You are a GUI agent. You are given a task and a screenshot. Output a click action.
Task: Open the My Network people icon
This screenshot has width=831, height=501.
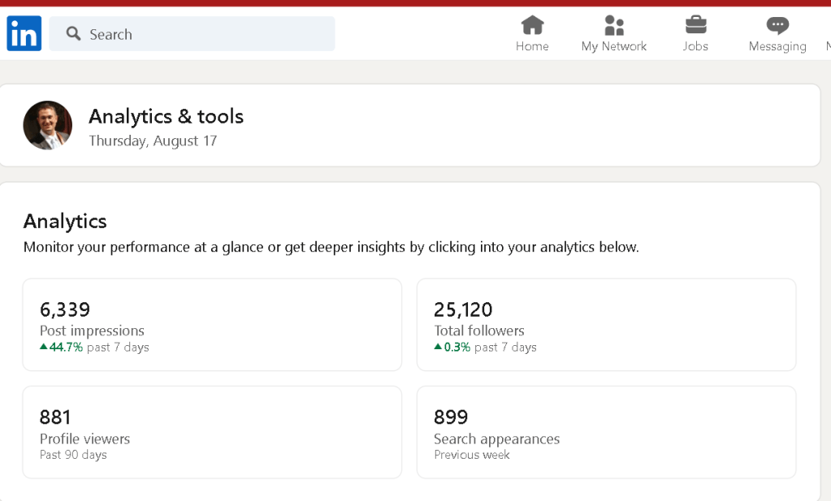click(614, 25)
